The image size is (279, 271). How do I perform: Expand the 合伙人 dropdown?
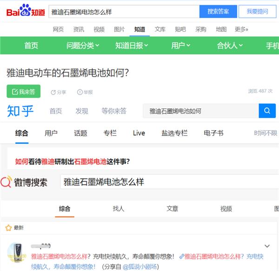tap(230, 46)
